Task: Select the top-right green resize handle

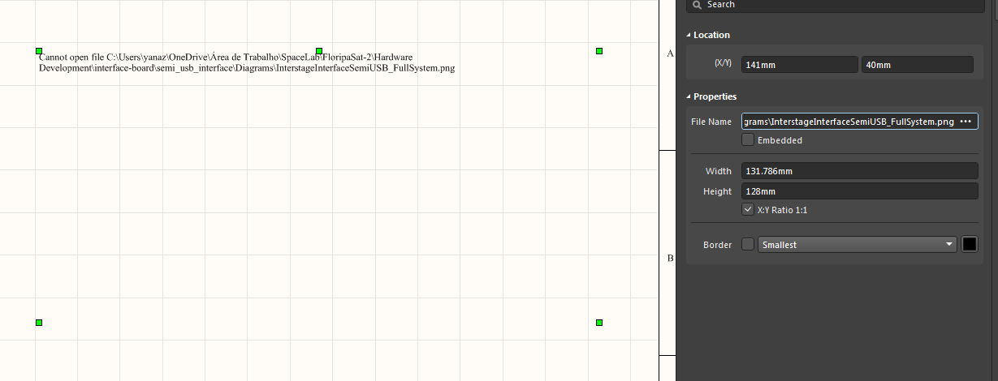Action: [x=599, y=51]
